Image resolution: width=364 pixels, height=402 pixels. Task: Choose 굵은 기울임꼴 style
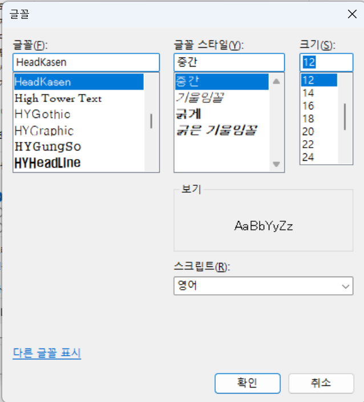coord(216,131)
